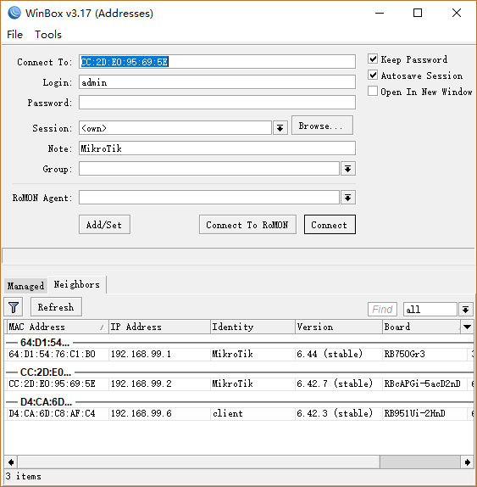Switch to the Managed tab
This screenshot has width=477, height=487.
[x=25, y=286]
